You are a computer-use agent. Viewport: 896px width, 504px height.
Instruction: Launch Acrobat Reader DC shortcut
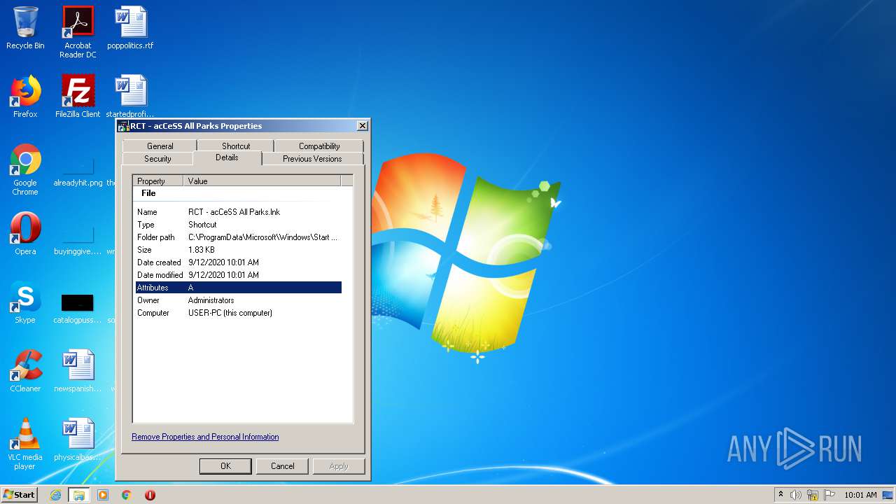[78, 31]
